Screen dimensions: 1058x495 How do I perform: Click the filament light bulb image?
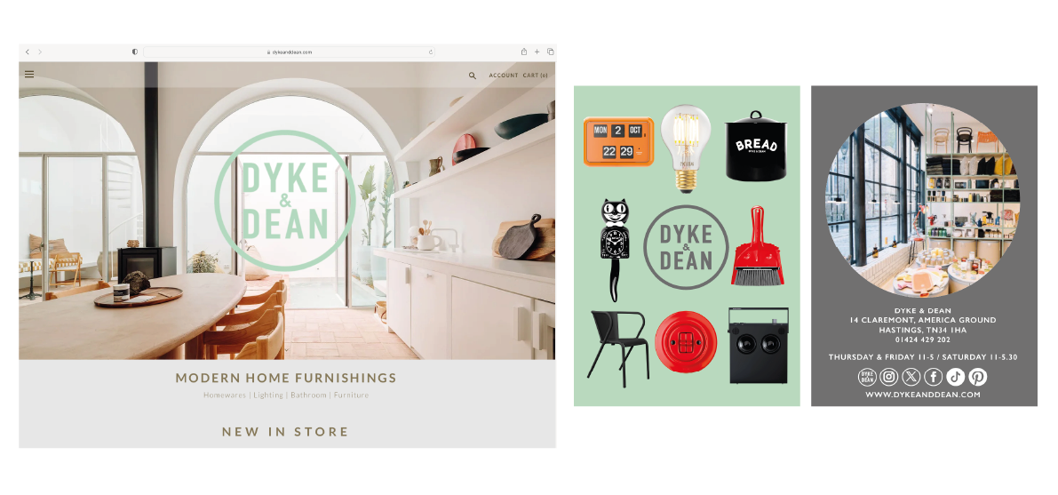tap(686, 149)
